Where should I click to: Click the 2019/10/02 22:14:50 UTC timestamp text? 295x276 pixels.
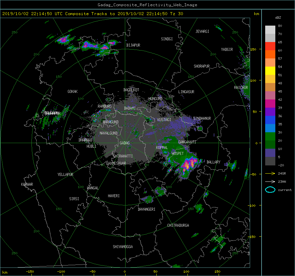[32, 14]
